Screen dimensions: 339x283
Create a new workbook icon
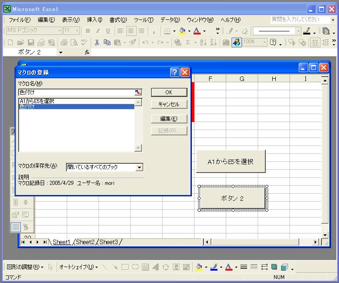pos(10,42)
